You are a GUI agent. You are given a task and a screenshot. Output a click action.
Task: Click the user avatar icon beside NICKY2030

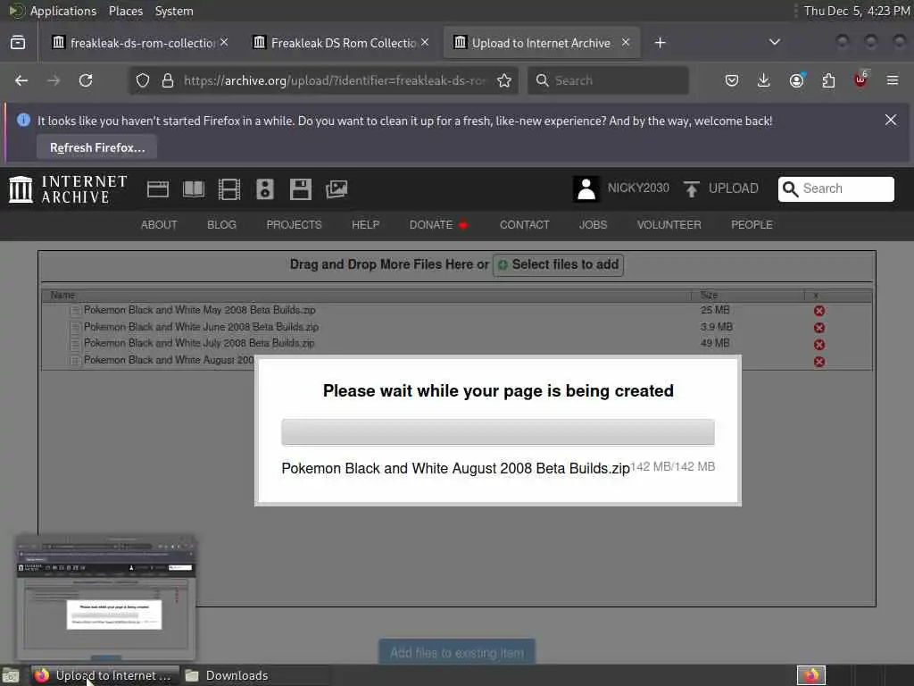click(x=586, y=189)
